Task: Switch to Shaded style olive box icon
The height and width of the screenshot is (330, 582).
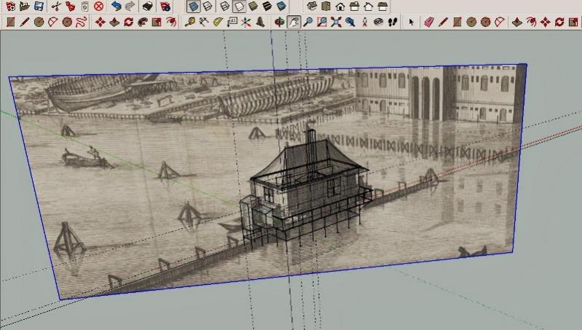Action: pos(253,6)
